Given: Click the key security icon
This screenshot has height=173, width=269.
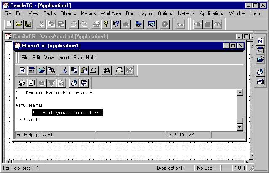Looking at the screenshot, I should pyautogui.click(x=180, y=24).
